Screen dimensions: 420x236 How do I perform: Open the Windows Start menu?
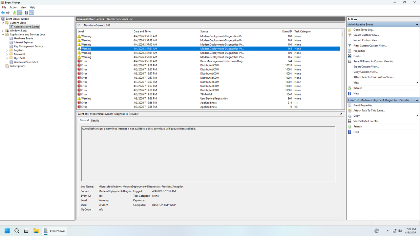click(x=7, y=231)
